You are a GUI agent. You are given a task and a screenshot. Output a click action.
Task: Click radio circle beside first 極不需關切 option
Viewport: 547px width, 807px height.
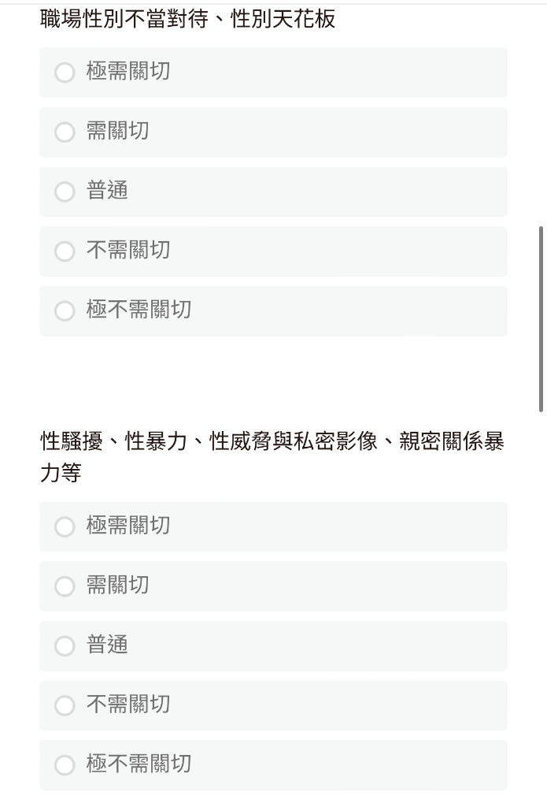[65, 311]
